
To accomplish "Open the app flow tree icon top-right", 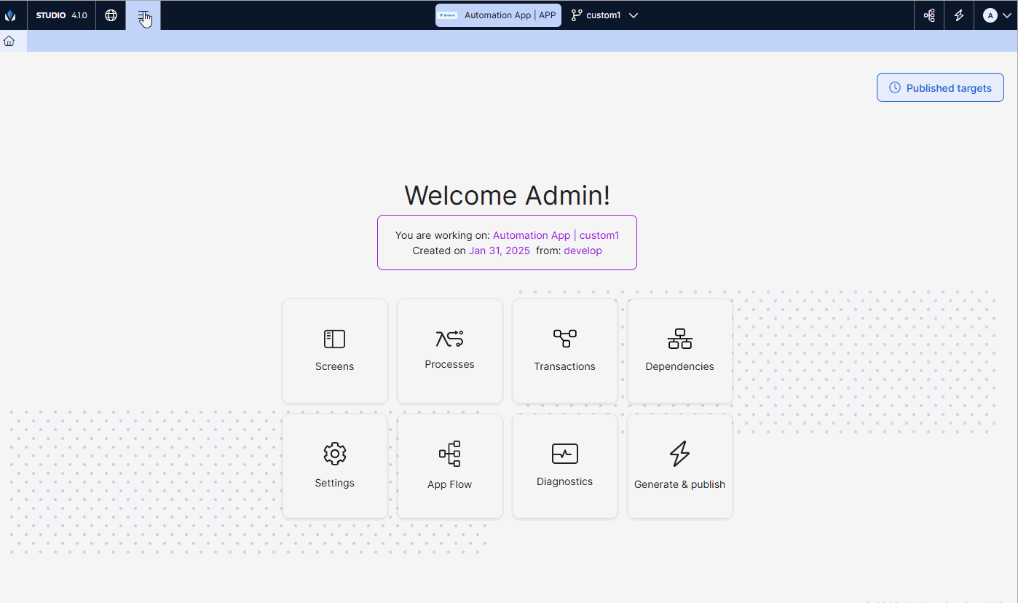I will click(929, 15).
